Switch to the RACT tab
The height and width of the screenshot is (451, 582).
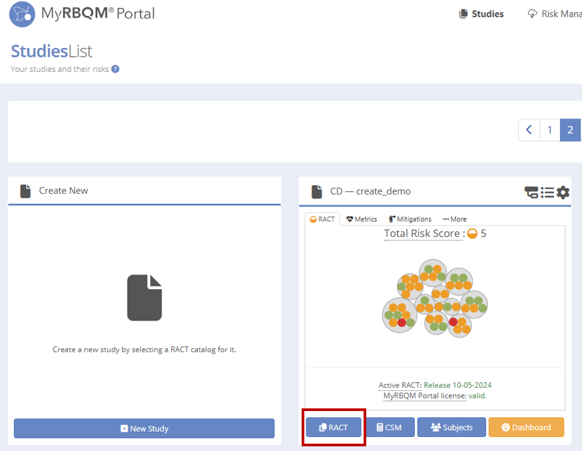coord(322,219)
